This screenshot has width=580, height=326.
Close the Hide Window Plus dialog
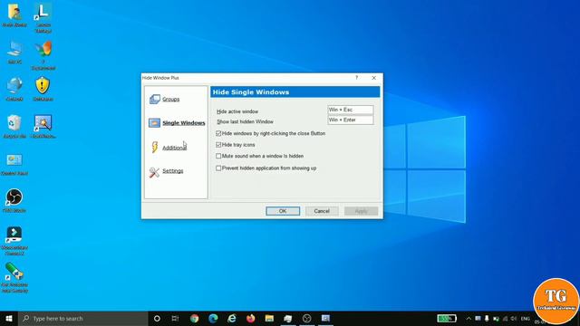(x=373, y=78)
